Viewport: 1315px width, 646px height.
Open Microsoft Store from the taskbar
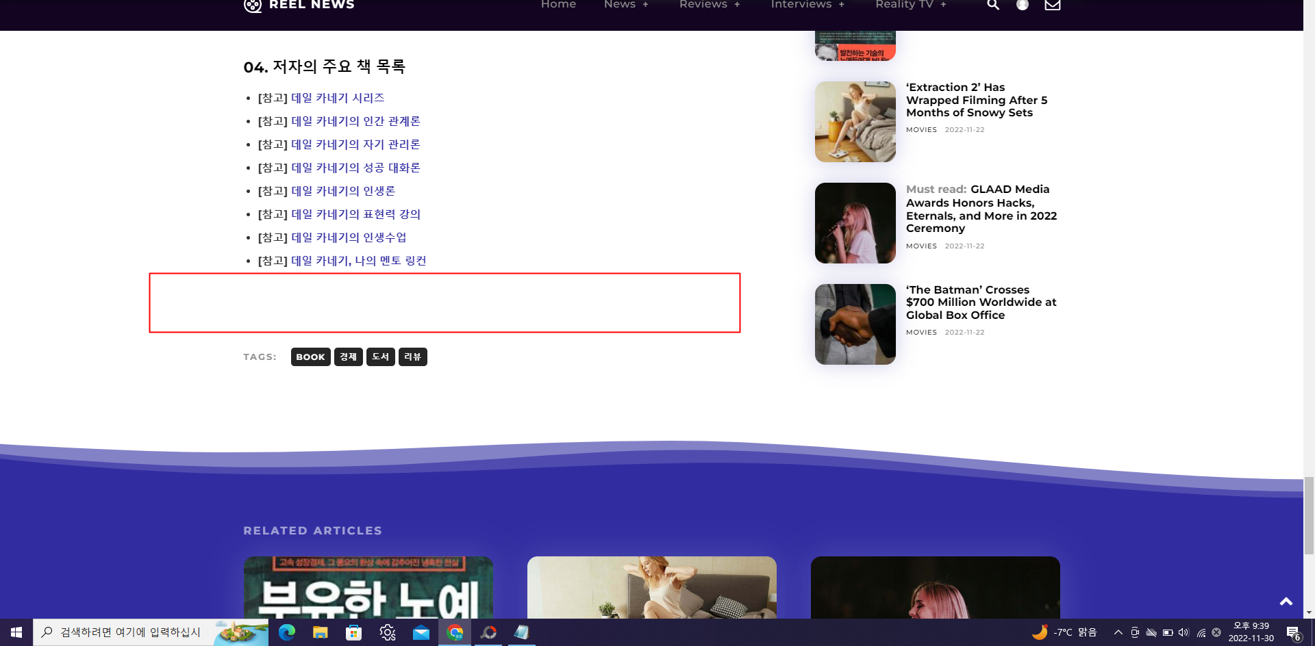[x=353, y=632]
